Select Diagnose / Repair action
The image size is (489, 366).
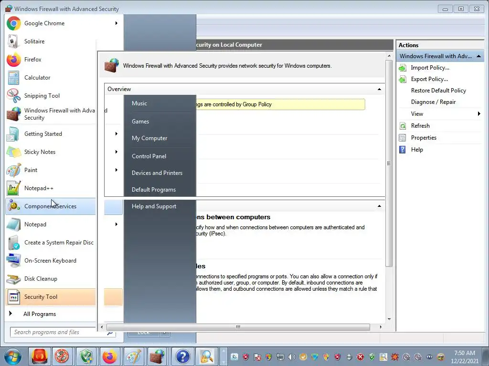pyautogui.click(x=433, y=102)
